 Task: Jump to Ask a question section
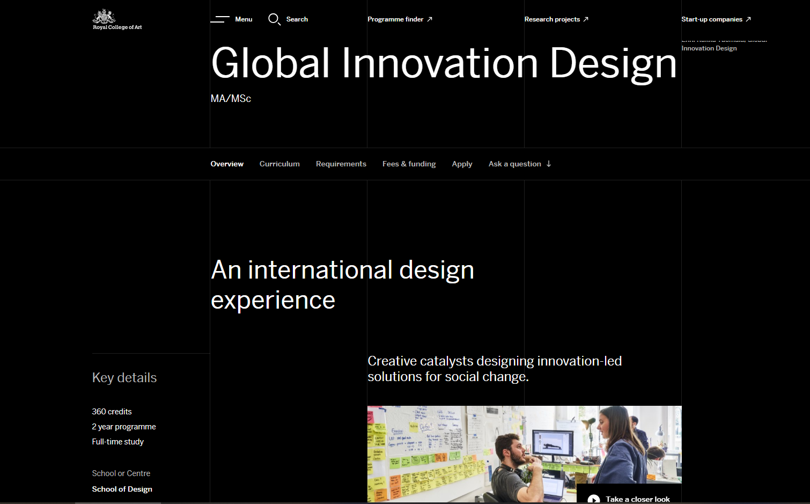coord(514,164)
